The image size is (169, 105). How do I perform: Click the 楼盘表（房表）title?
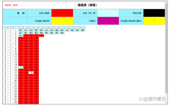[x=87, y=5]
